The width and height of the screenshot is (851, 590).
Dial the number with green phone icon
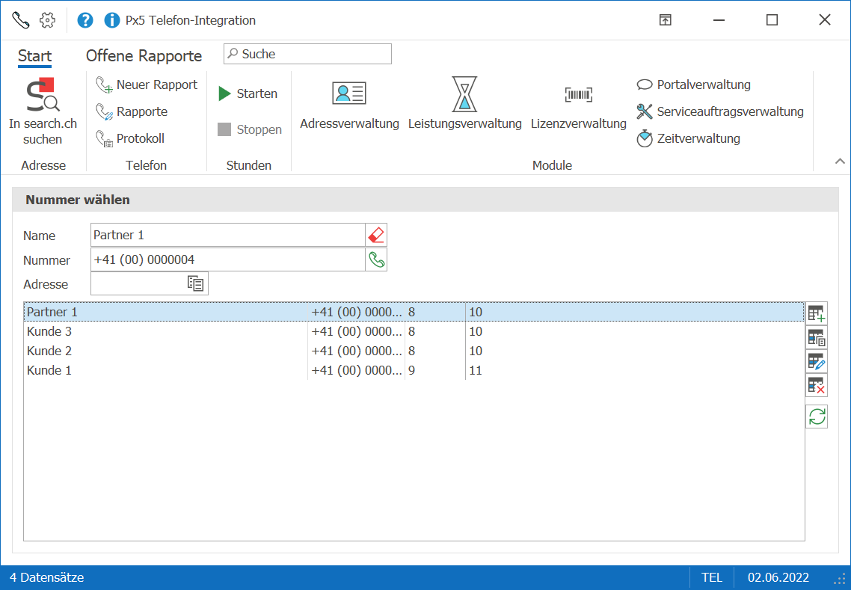376,259
